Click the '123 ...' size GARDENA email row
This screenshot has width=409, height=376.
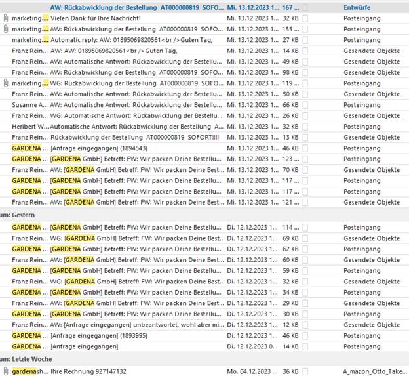(204, 159)
